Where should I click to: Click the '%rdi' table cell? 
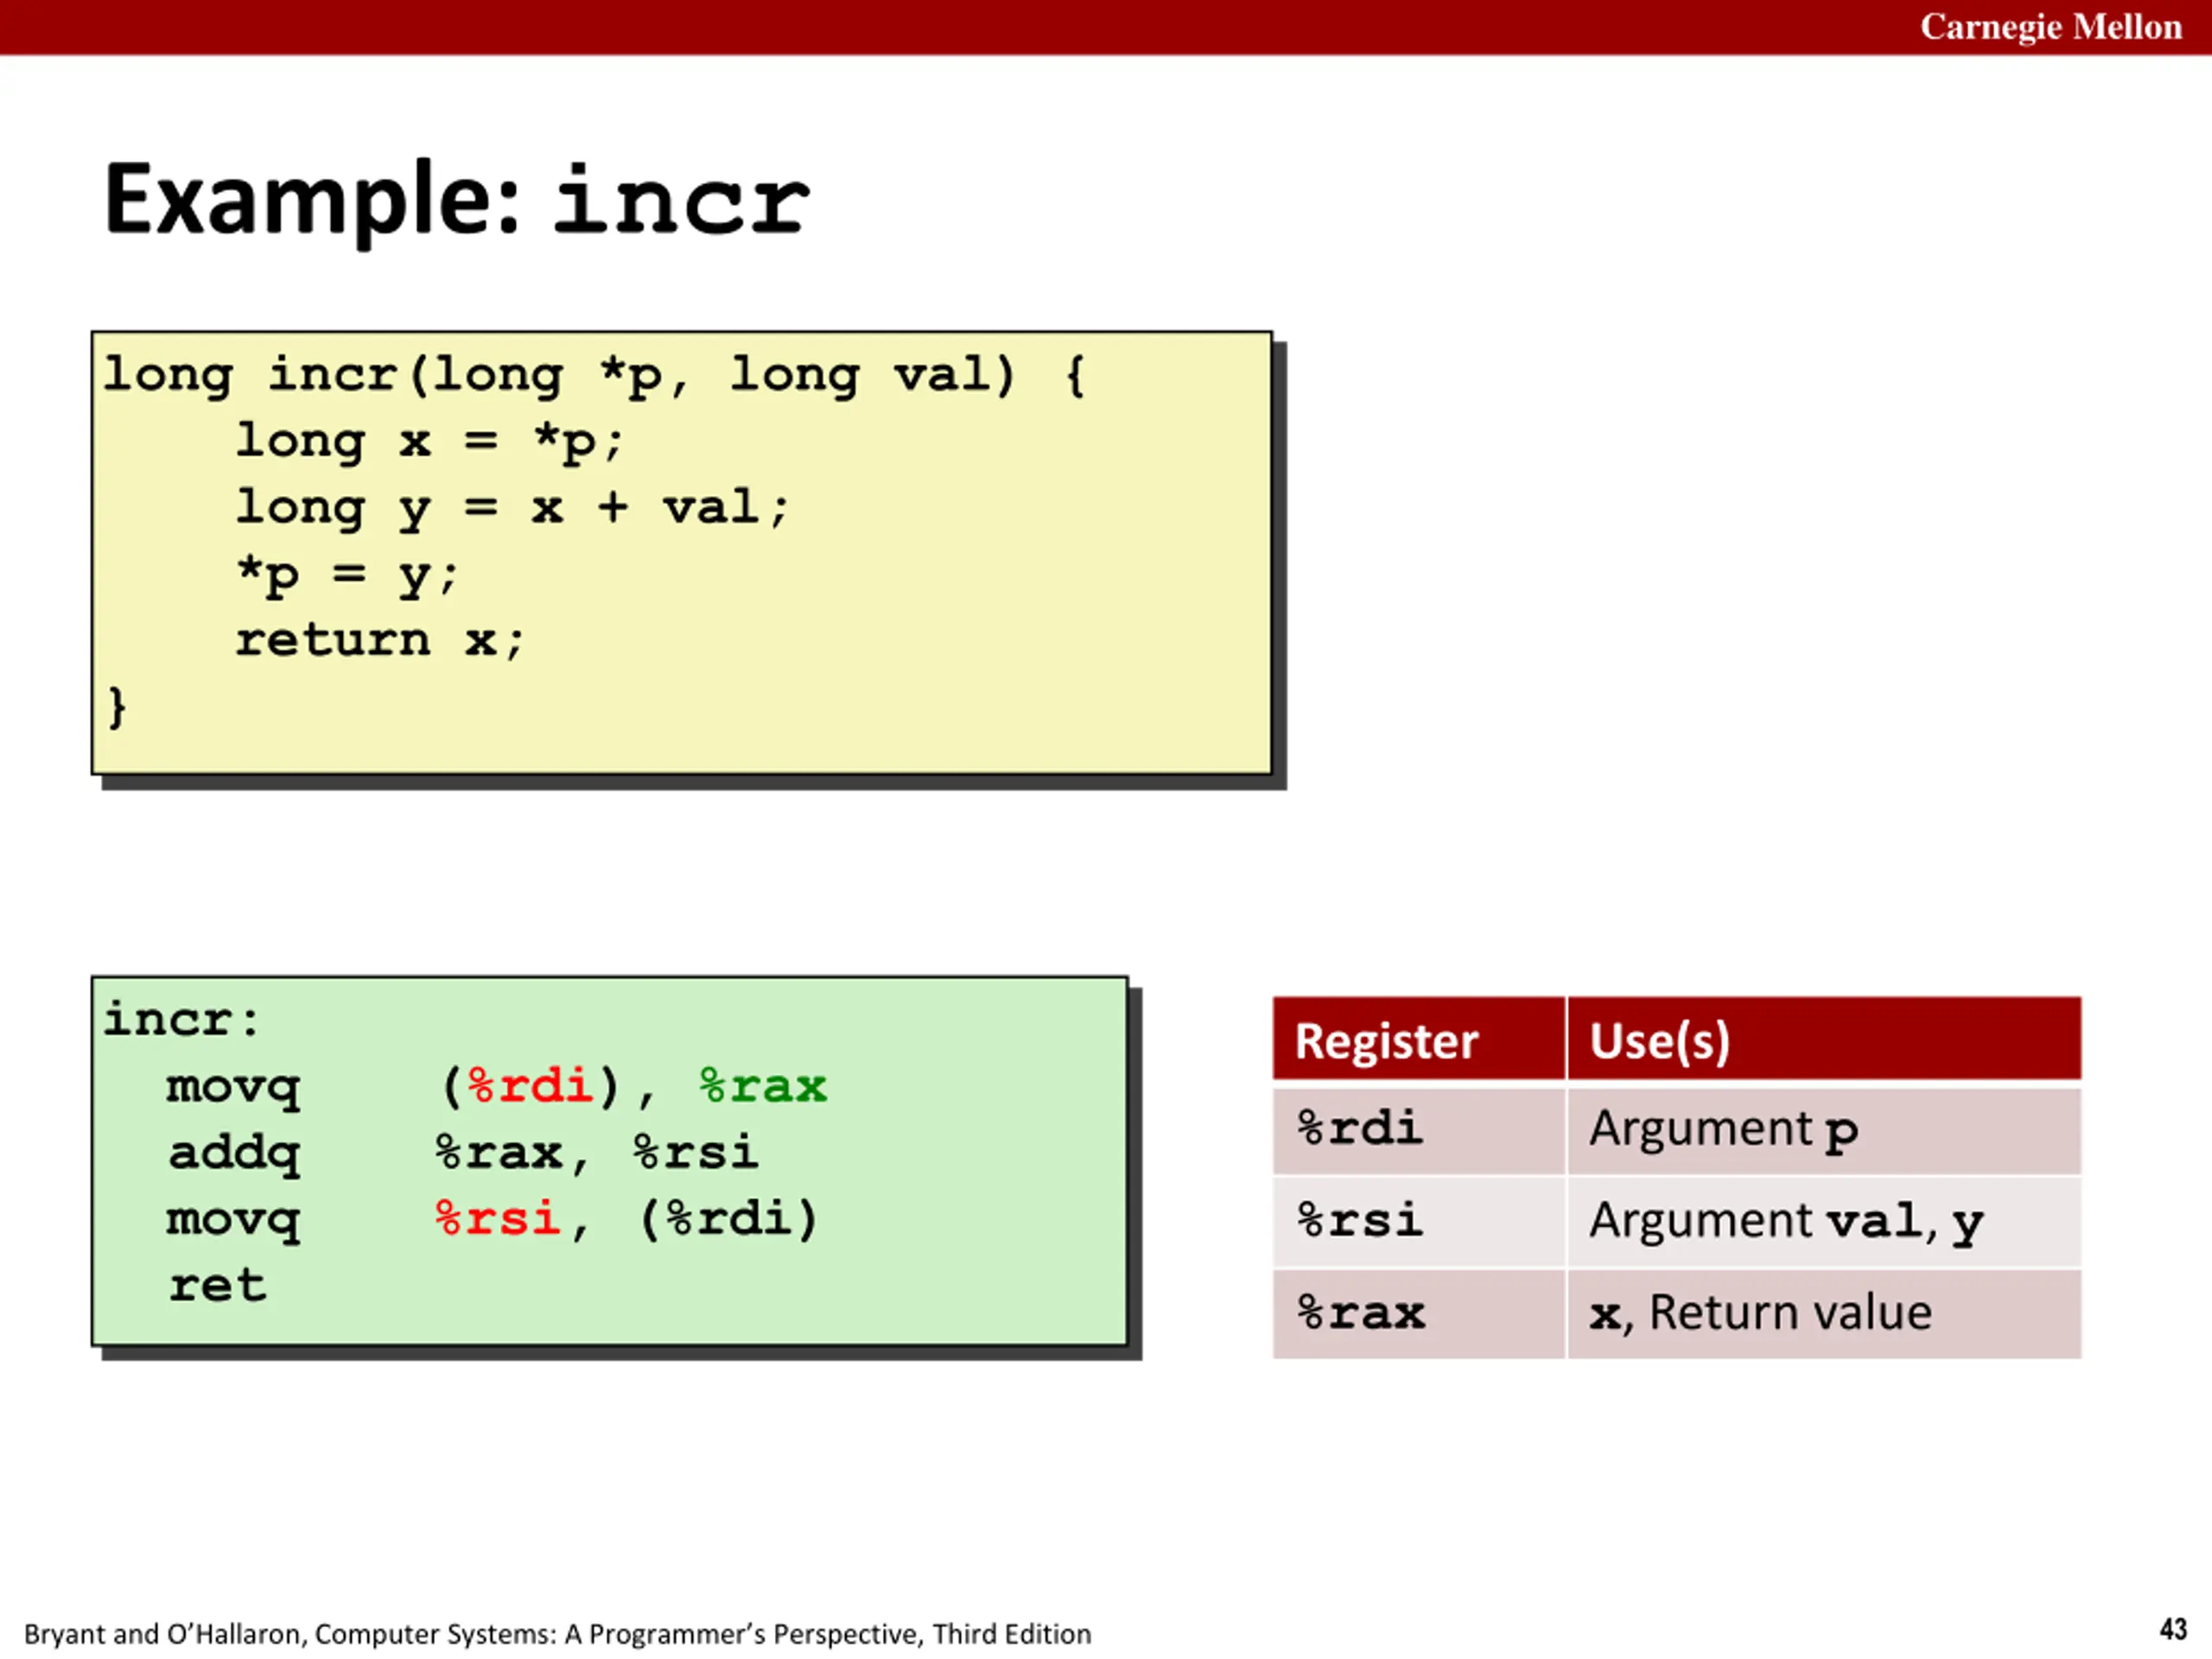tap(1418, 1130)
